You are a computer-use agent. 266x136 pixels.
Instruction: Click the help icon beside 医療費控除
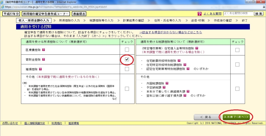[43, 50]
